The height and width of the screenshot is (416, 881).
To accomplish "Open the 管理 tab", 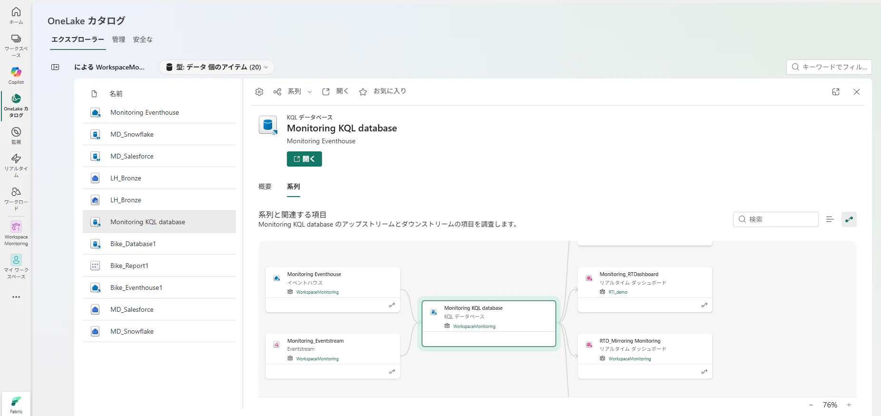I will (118, 40).
